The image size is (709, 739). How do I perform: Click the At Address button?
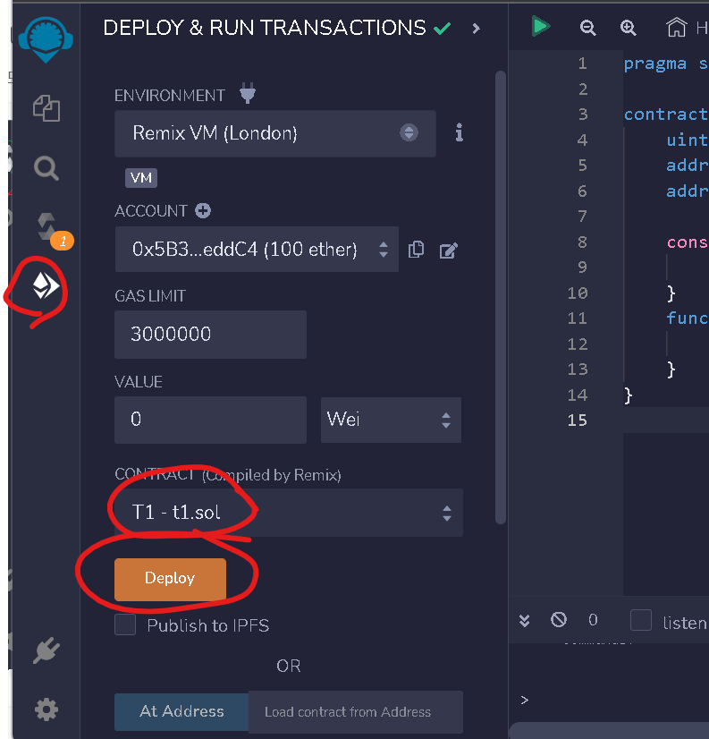(x=181, y=711)
